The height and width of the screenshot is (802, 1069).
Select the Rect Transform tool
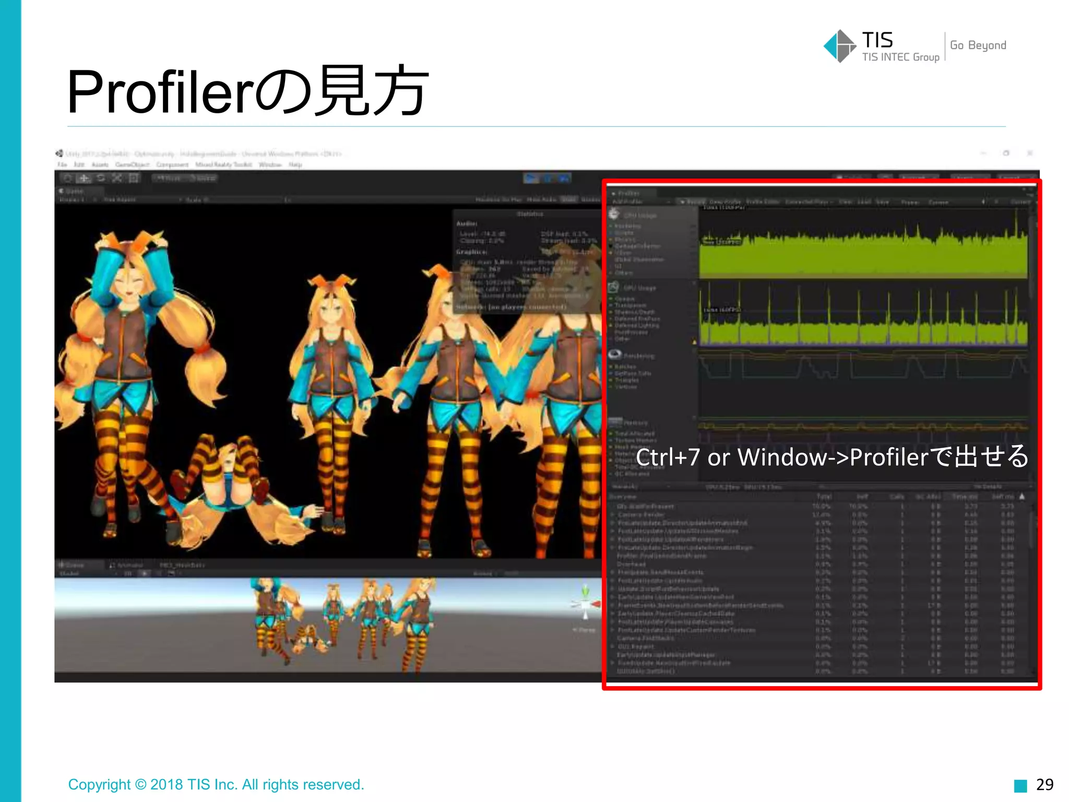(x=134, y=178)
